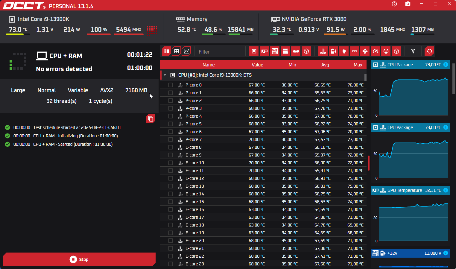
Task: Toggle the current dashed-line filter icon
Action: click(355, 51)
